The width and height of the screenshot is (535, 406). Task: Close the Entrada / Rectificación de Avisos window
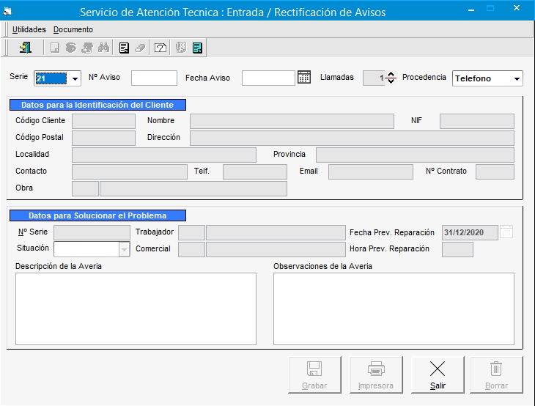(517, 8)
